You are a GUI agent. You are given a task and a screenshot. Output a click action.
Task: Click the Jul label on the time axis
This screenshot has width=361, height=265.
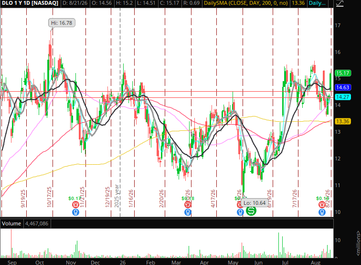[285, 263]
